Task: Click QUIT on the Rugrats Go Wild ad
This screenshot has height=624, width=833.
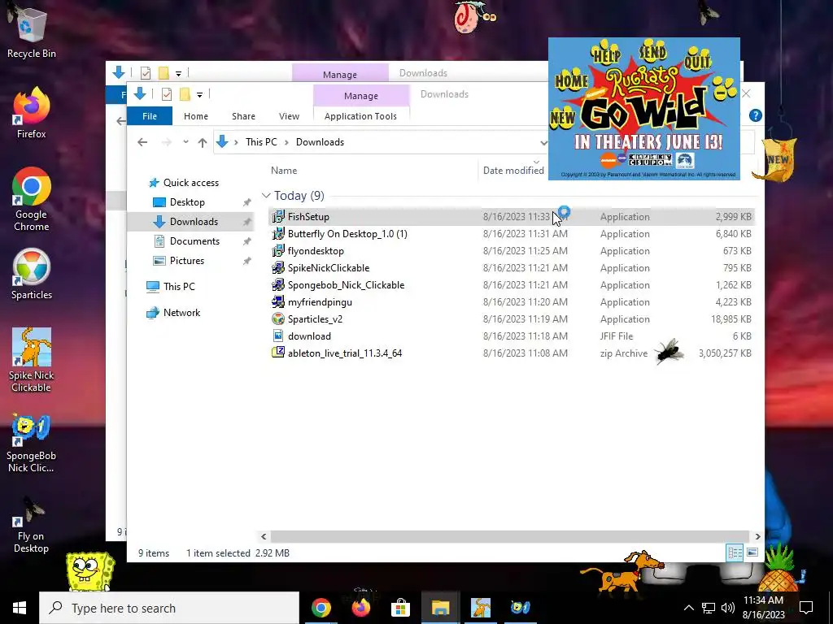Action: (697, 59)
